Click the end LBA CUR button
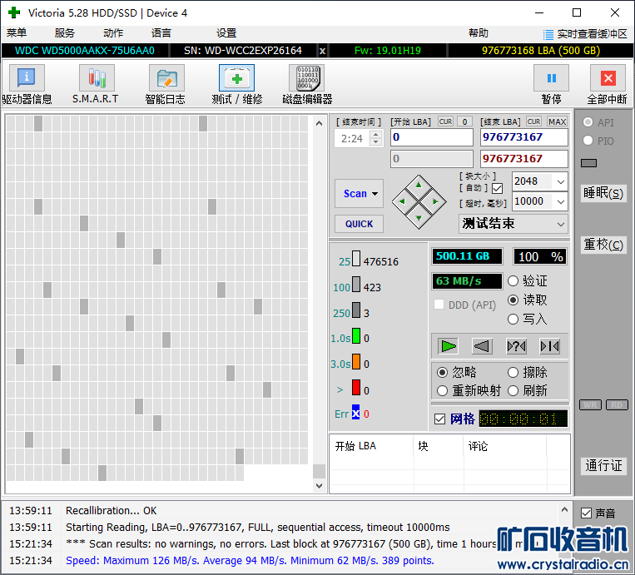635x575 pixels. point(533,121)
